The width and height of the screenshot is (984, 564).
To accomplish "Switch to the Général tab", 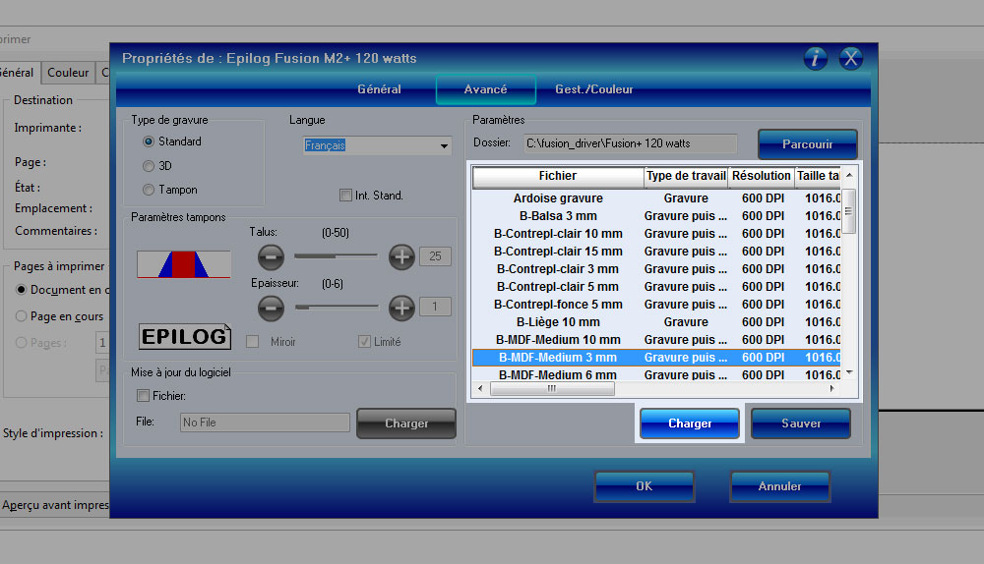I will (379, 89).
